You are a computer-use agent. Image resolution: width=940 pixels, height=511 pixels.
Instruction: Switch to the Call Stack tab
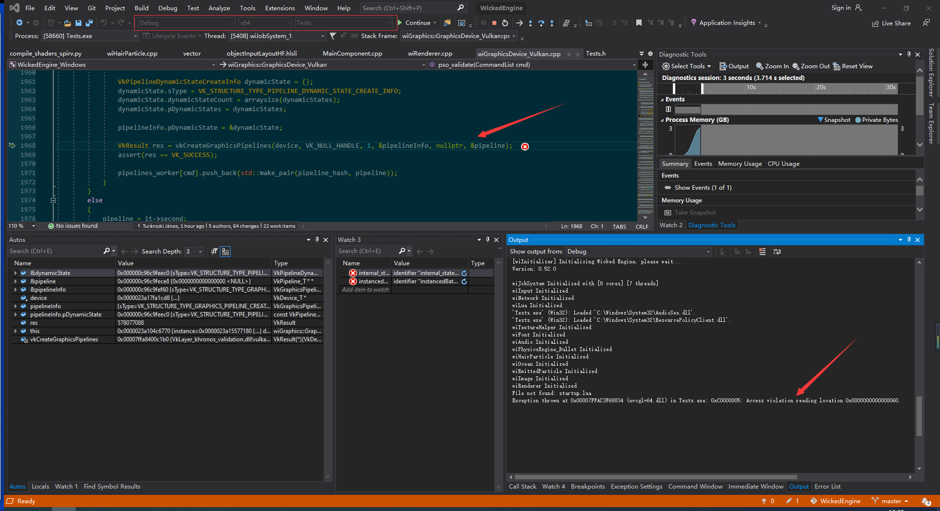(522, 487)
